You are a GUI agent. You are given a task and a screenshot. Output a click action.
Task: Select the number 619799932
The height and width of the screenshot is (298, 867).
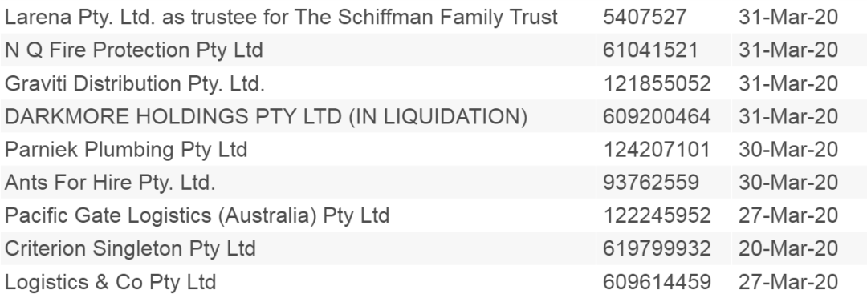(657, 248)
